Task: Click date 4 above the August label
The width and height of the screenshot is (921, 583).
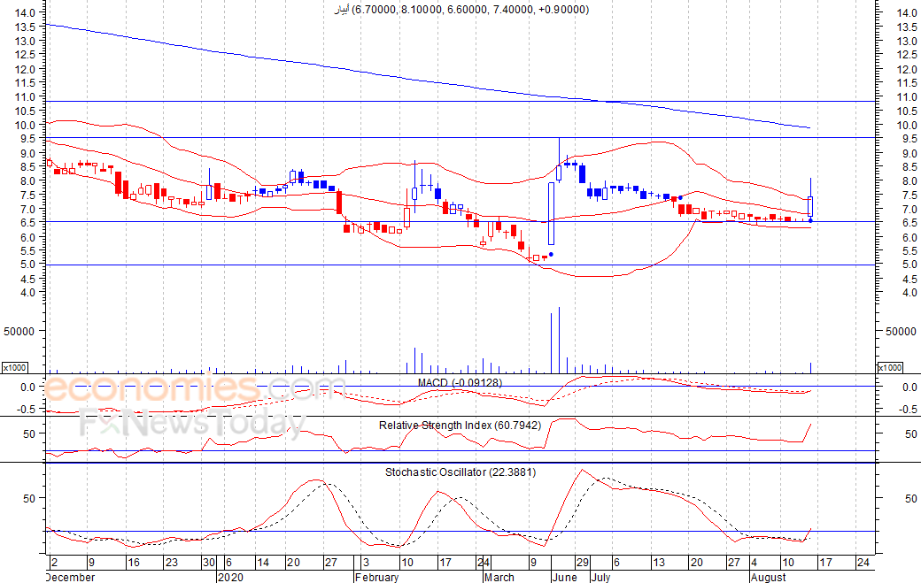Action: (755, 563)
